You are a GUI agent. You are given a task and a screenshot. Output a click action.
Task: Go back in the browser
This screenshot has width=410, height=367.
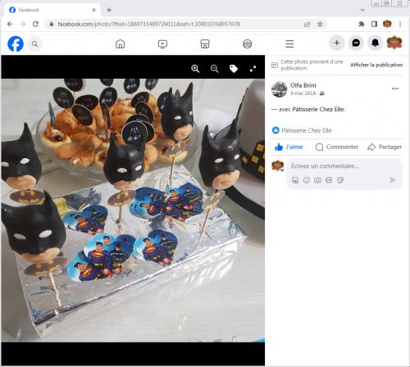click(10, 24)
